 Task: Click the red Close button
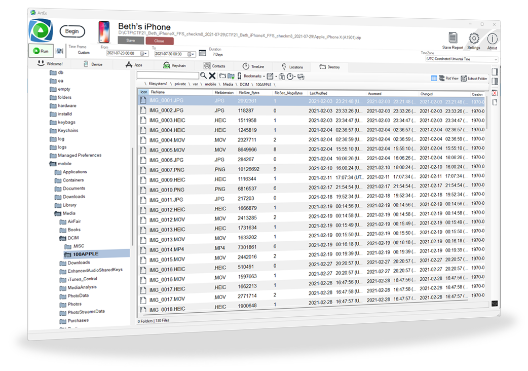click(x=159, y=41)
